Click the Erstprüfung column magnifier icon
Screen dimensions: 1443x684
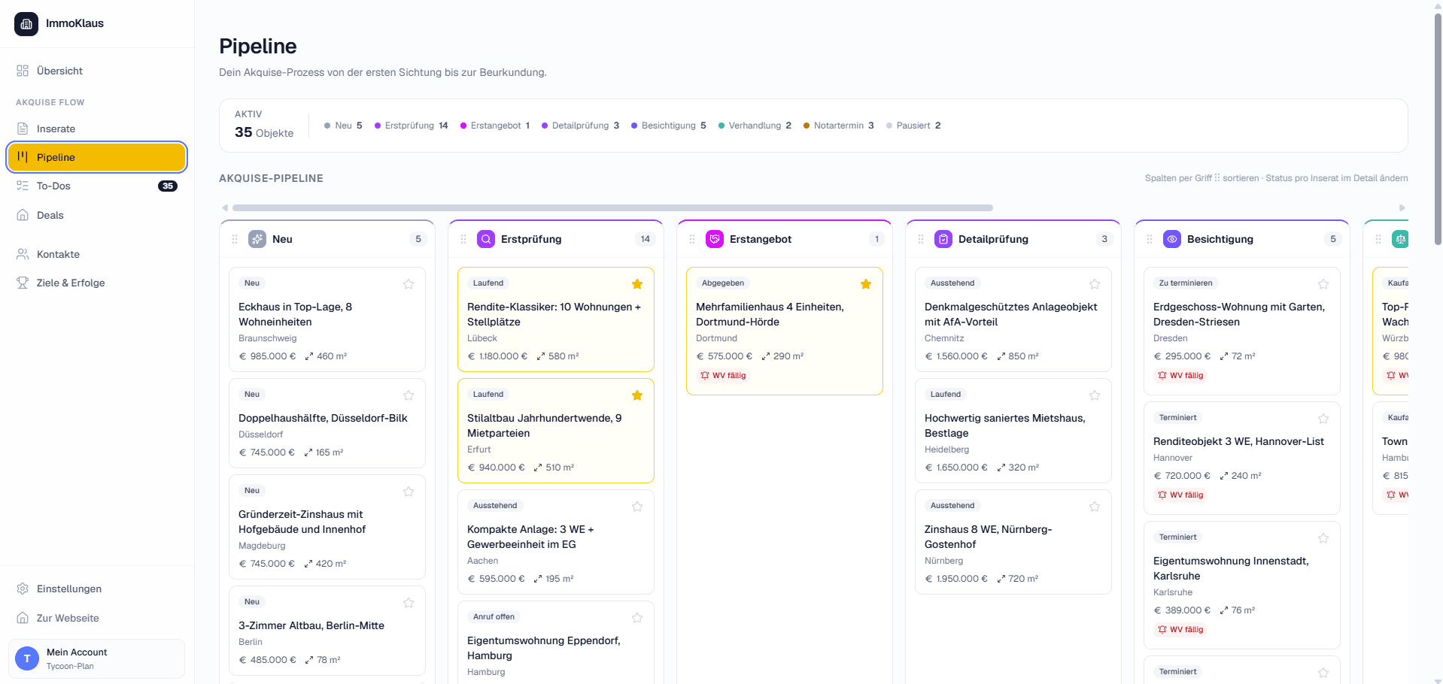click(486, 239)
